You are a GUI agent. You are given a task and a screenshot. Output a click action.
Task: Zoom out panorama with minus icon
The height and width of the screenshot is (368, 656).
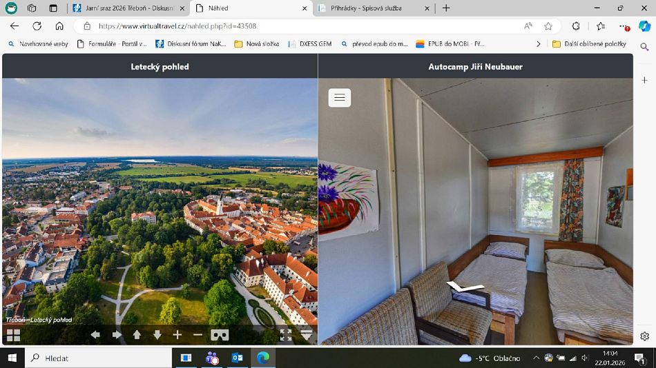(x=197, y=335)
